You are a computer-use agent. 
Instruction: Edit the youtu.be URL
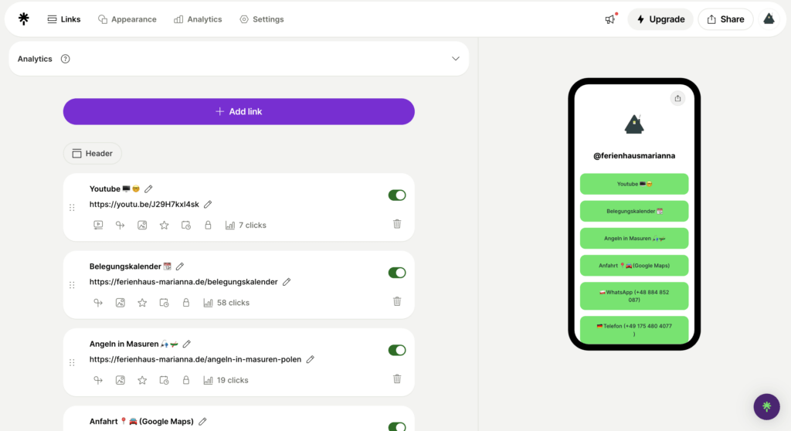pyautogui.click(x=208, y=205)
